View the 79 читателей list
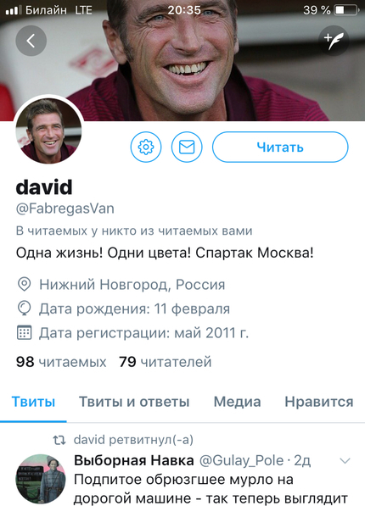Image resolution: width=365 pixels, height=506 pixels. click(166, 362)
